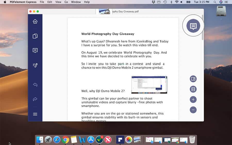Image resolution: width=232 pixels, height=145 pixels.
Task: Toggle the side panel view button
Action: coord(193,79)
